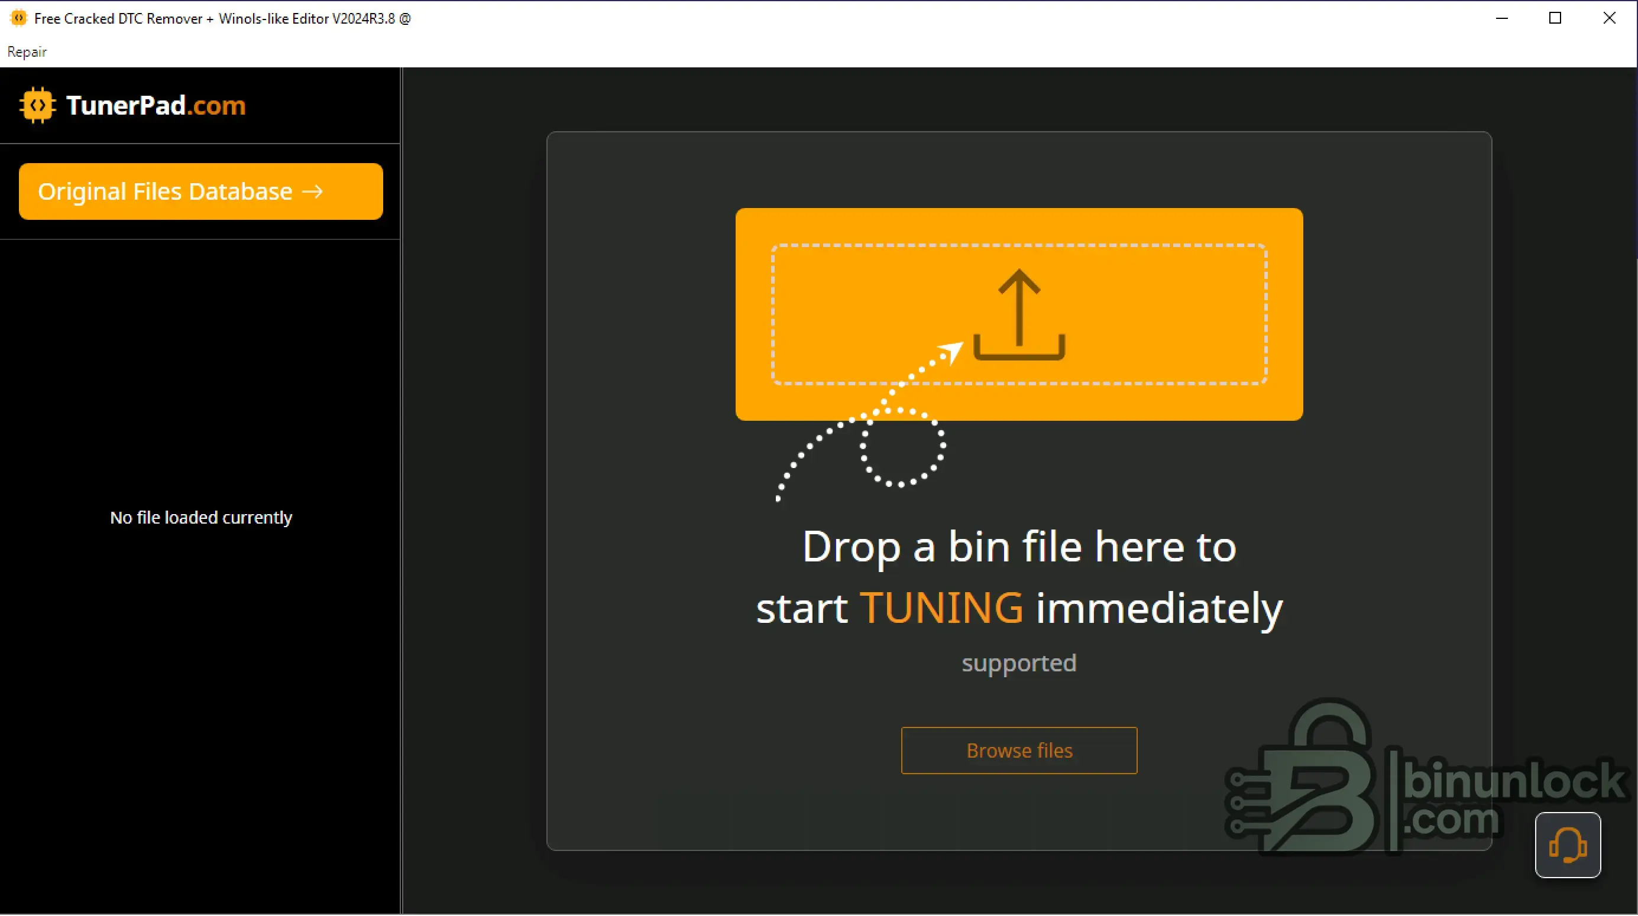The image size is (1638, 916).
Task: Click the TunerPad.com logo
Action: 133,105
